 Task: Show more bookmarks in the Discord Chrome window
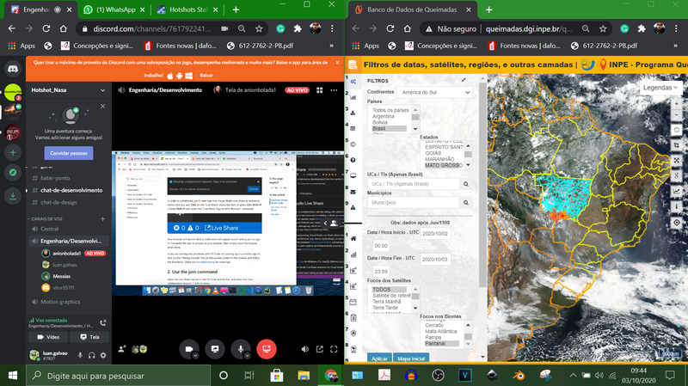click(x=331, y=46)
